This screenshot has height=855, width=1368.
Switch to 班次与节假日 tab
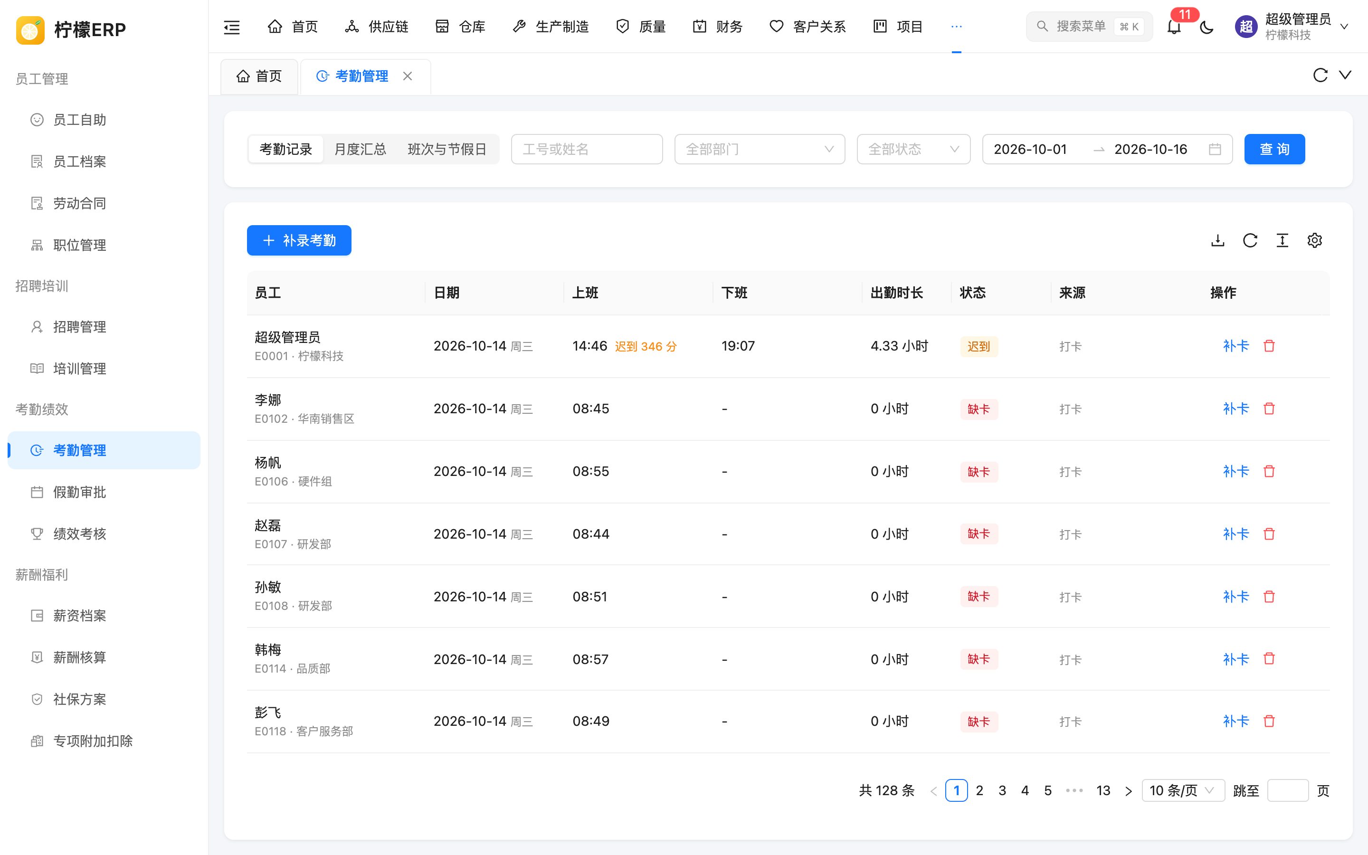446,149
